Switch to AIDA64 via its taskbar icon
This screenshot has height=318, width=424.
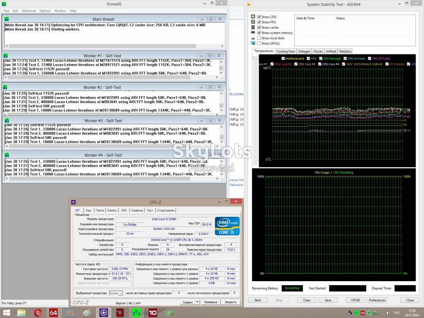point(53,313)
